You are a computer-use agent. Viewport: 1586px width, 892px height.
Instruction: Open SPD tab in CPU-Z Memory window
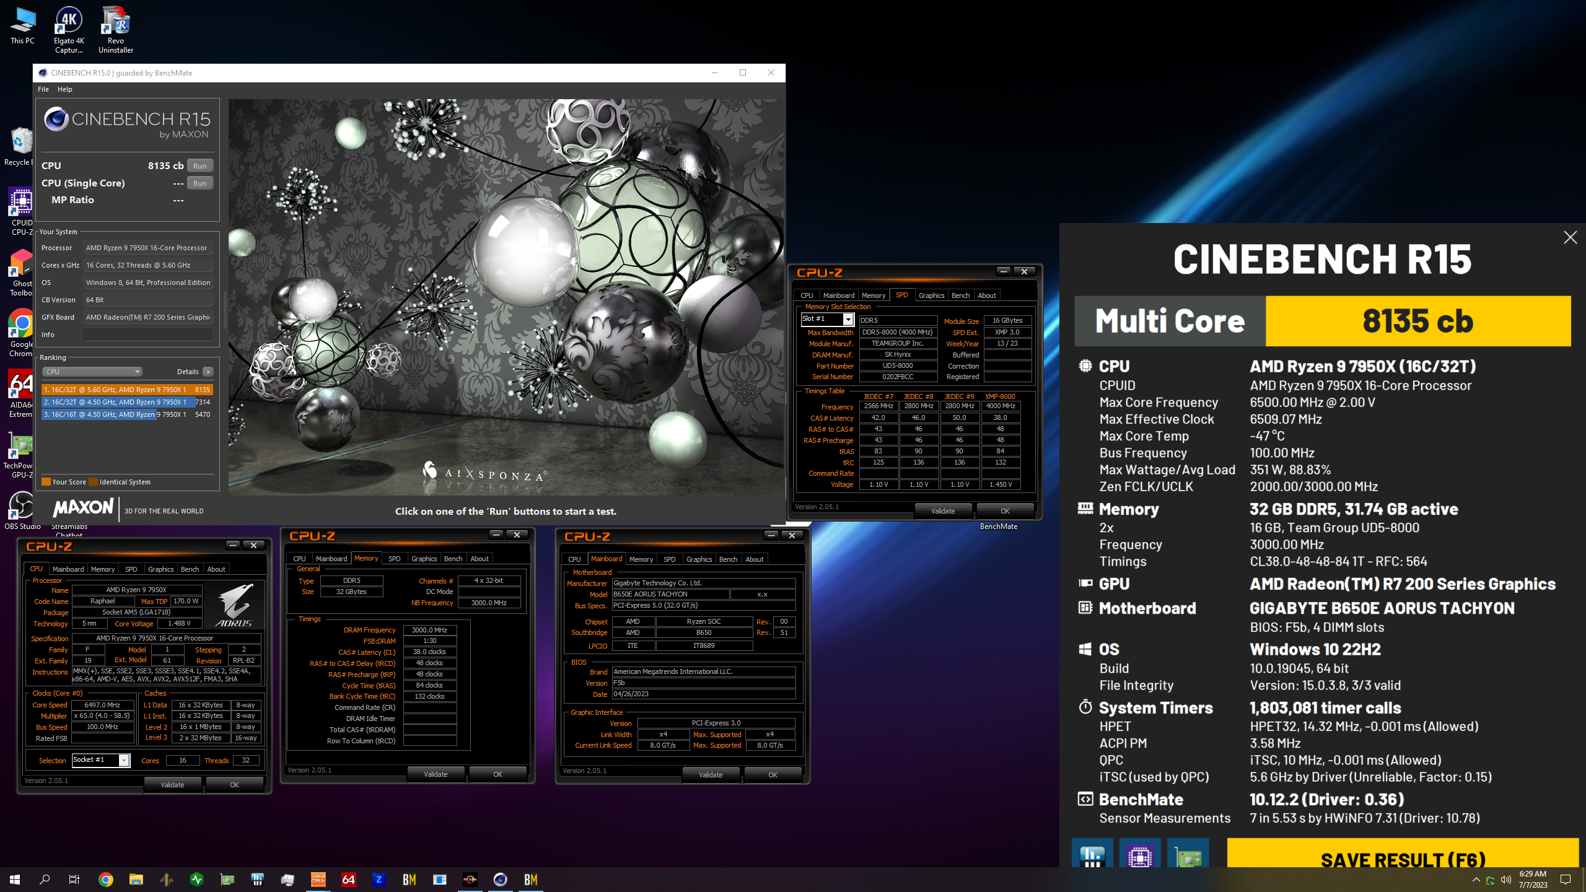pyautogui.click(x=394, y=558)
